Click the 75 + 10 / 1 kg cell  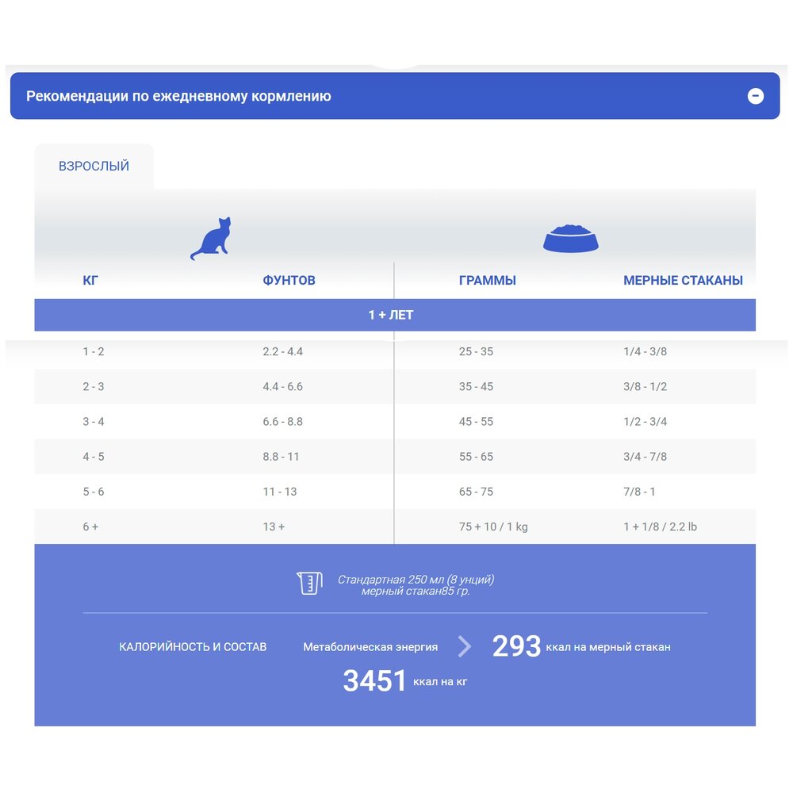[x=493, y=527]
